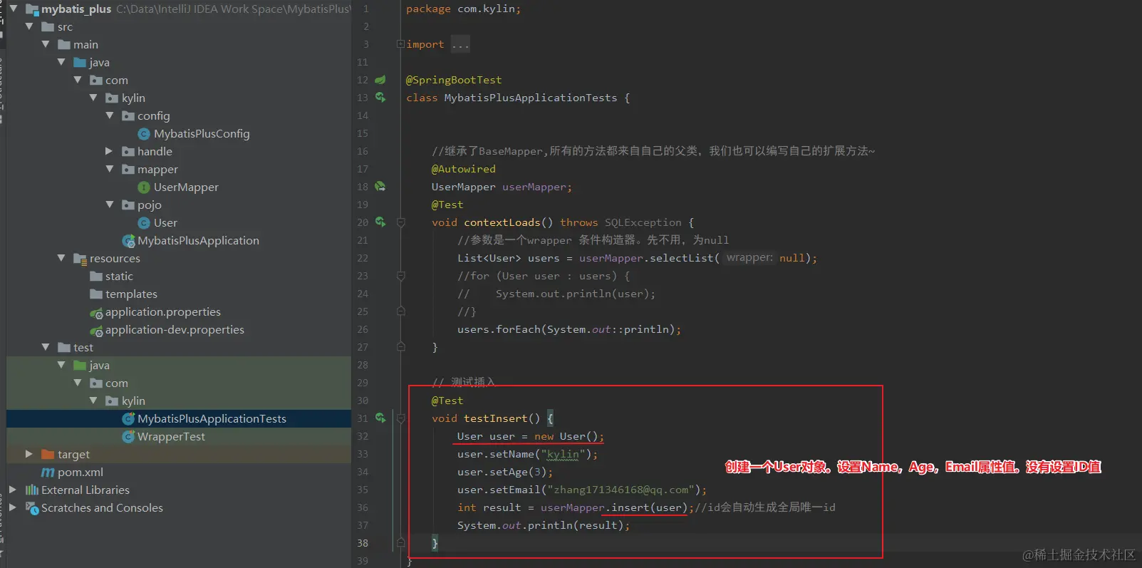Expand Scratches and Consoles node
This screenshot has height=568, width=1142.
click(13, 507)
